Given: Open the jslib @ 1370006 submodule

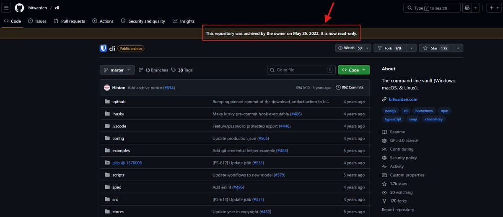Looking at the screenshot, I should pos(127,163).
